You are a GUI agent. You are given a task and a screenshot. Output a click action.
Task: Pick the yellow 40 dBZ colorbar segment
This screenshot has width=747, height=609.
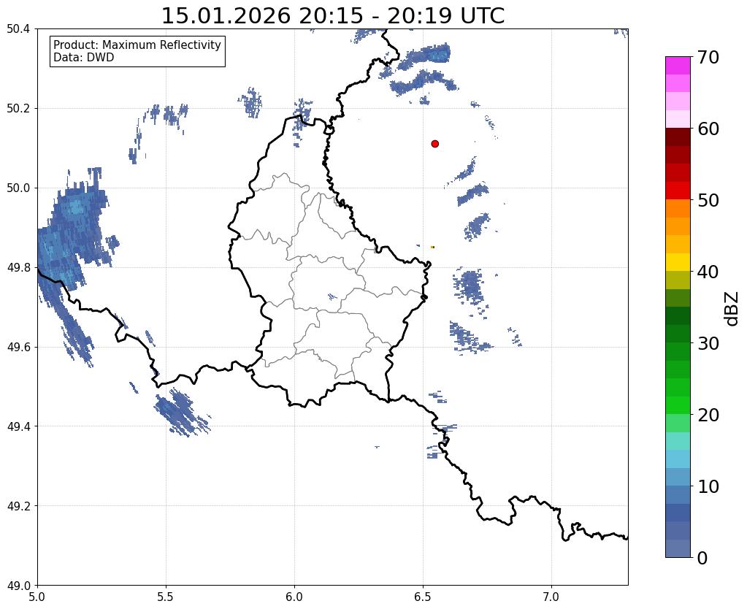tap(678, 262)
